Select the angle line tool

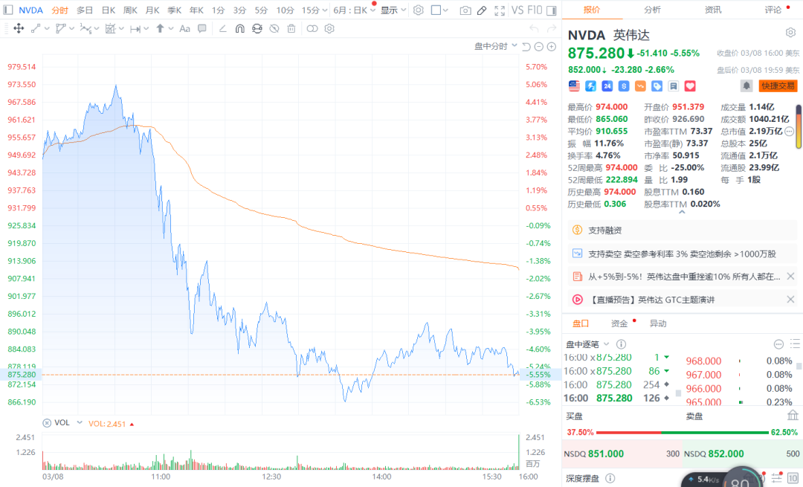click(x=222, y=29)
